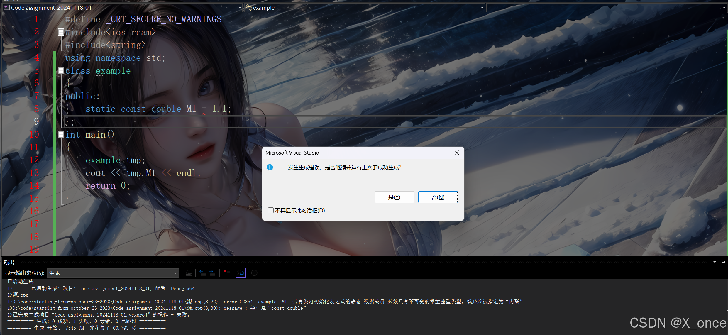Click go to previous message icon
The height and width of the screenshot is (335, 728).
click(x=202, y=273)
